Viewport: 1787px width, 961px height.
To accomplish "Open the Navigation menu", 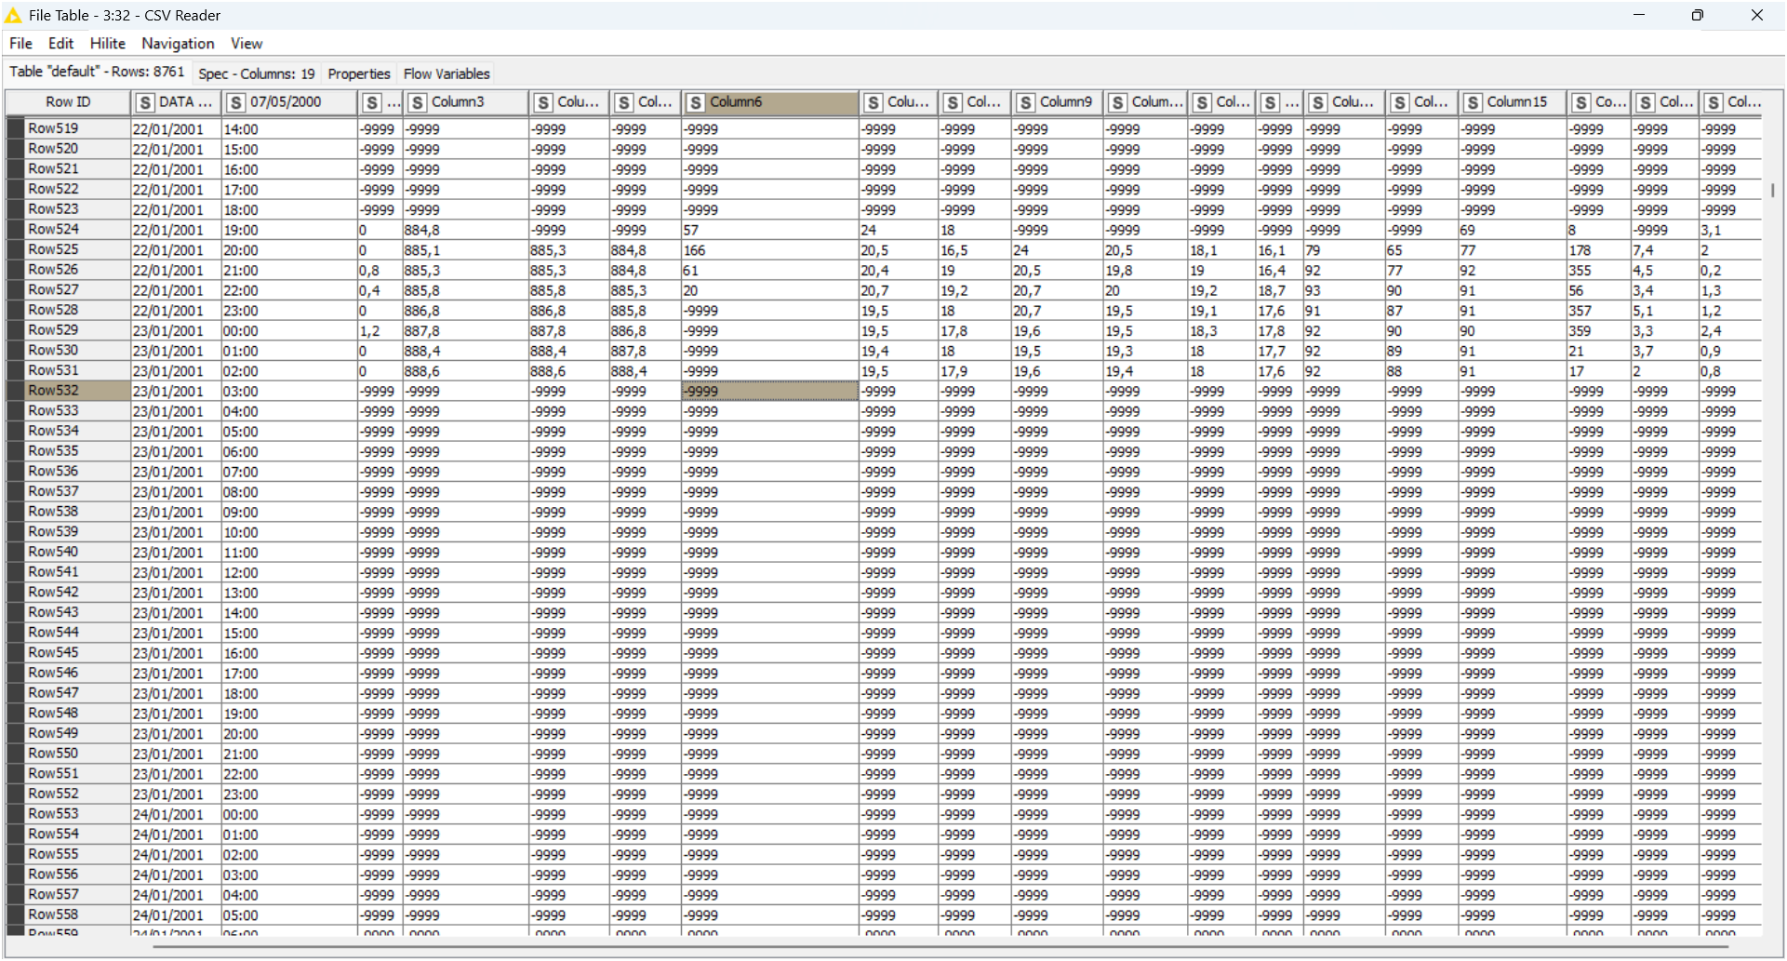I will click(x=178, y=44).
